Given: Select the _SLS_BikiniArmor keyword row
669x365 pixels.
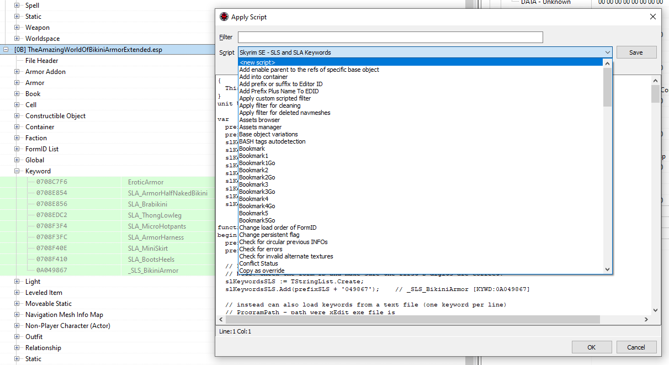Looking at the screenshot, I should click(108, 271).
